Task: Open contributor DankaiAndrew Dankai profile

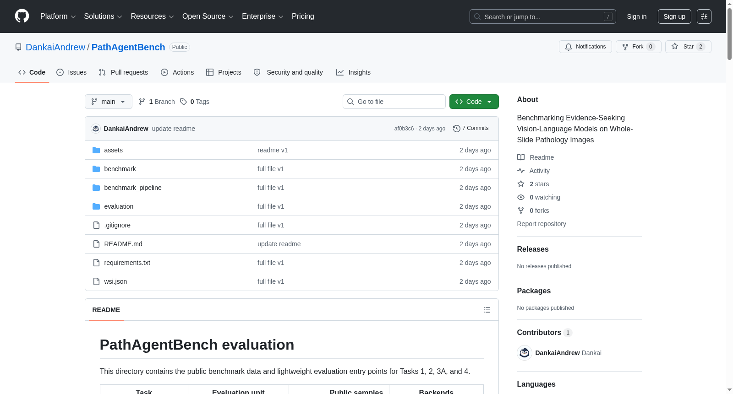Action: pyautogui.click(x=568, y=353)
